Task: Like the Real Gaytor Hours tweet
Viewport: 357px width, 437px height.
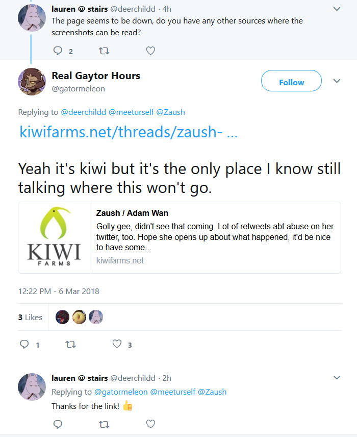Action: click(117, 344)
